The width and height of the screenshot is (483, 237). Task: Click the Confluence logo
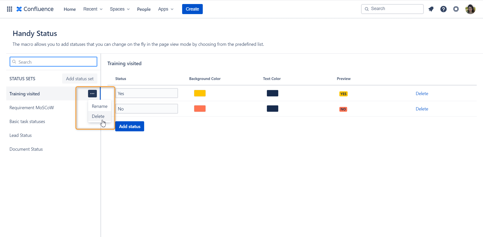click(35, 9)
